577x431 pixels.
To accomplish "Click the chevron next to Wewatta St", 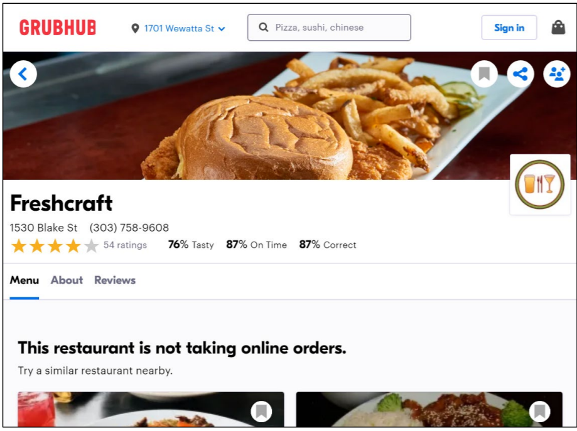I will pyautogui.click(x=222, y=29).
